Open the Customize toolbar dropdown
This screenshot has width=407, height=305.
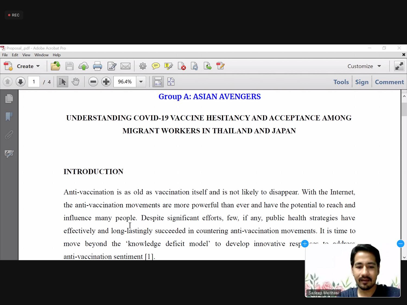point(364,66)
